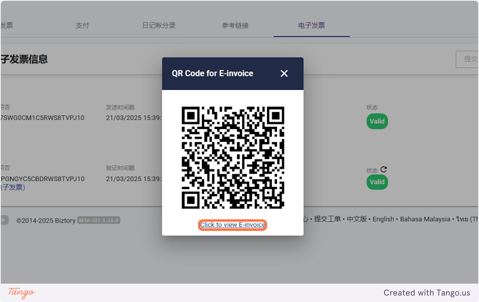Image resolution: width=479 pixels, height=302 pixels.
Task: Open the 提交工单 footer link
Action: pos(327,219)
